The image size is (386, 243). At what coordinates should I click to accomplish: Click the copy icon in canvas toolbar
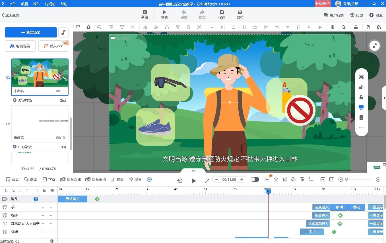click(x=368, y=27)
